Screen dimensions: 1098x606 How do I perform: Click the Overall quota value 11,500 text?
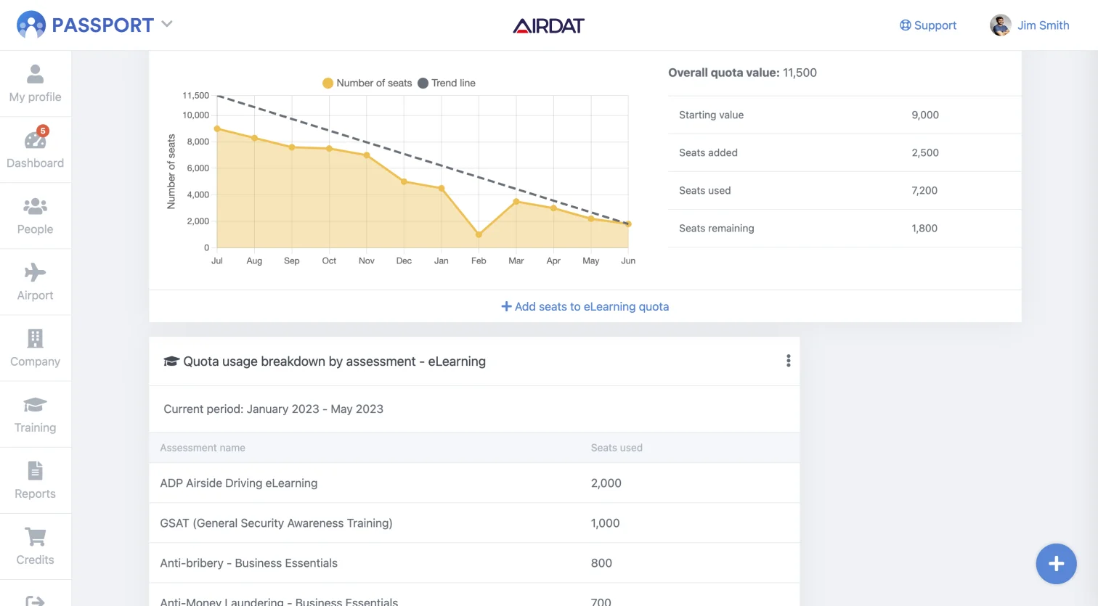tap(742, 73)
